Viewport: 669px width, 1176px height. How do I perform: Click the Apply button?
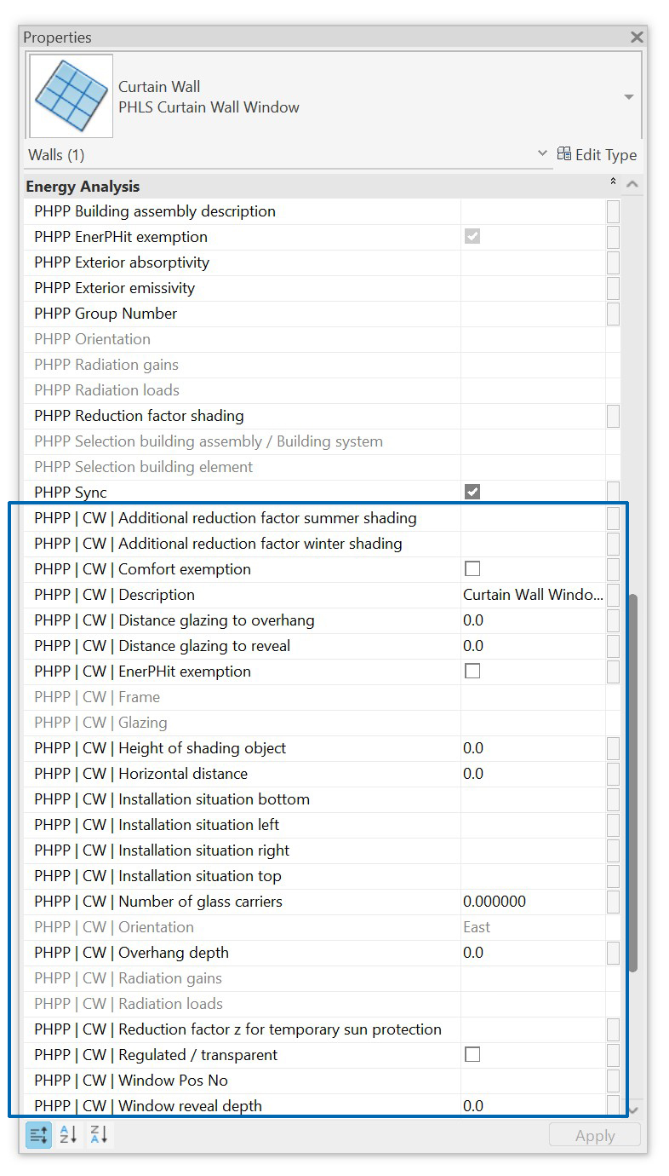point(595,1135)
